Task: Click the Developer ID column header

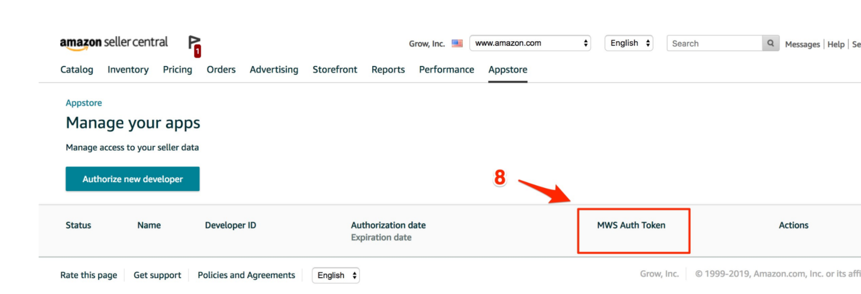Action: [x=231, y=225]
